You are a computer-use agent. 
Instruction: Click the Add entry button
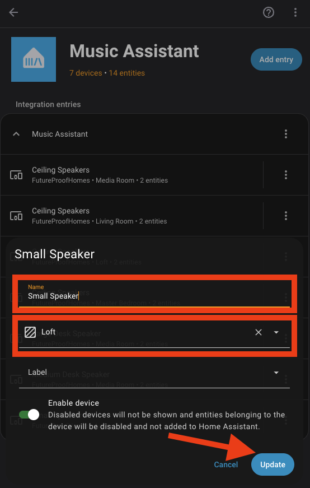click(x=276, y=59)
